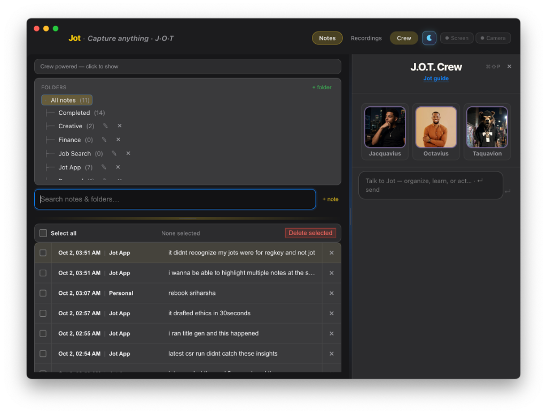
Task: Delete note 'i wanna be able to highlight'
Action: (x=331, y=273)
